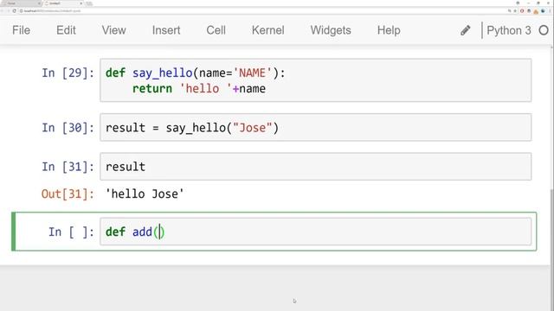Open the Cell menu
This screenshot has height=311, width=554.
coord(216,30)
